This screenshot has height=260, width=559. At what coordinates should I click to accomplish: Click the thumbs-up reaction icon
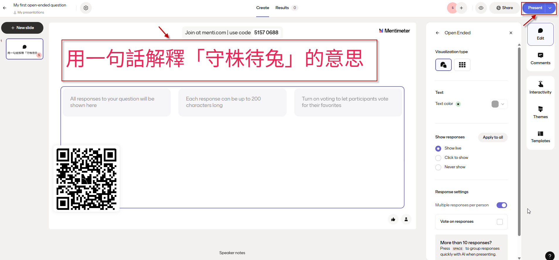(393, 219)
